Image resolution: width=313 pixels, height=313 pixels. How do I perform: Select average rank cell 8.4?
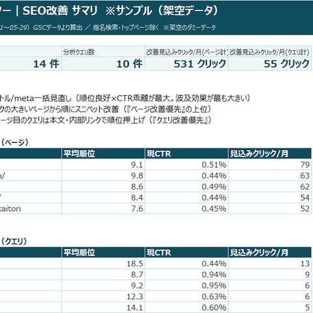[103, 198]
